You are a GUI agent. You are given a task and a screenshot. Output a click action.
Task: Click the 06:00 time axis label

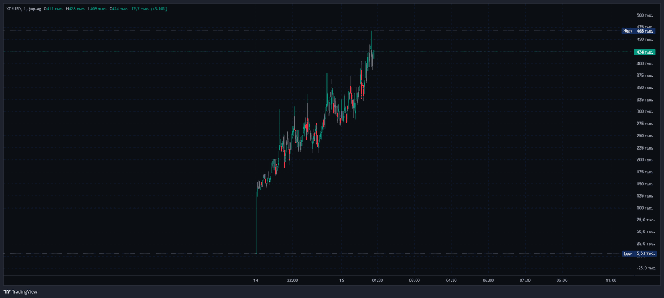coord(488,281)
